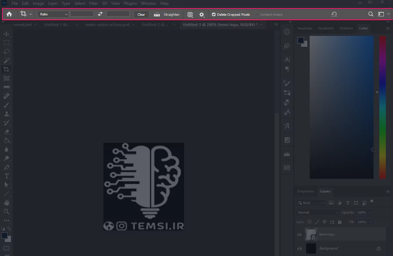Switch to under option actions.psd tab

107,25
